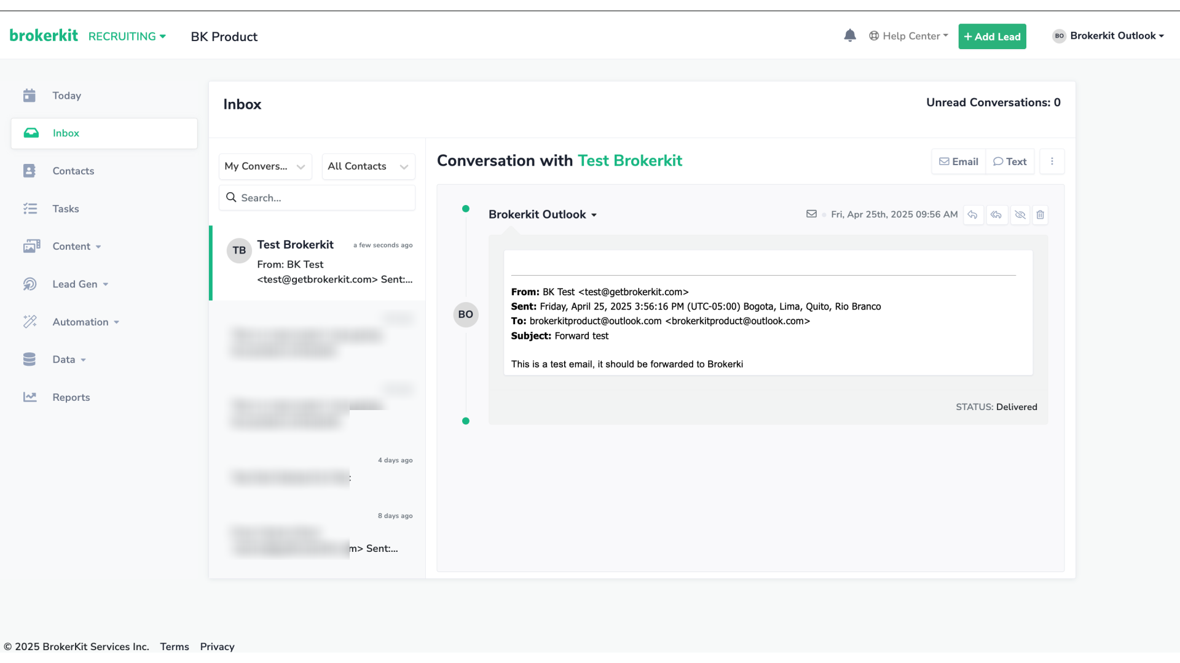Open the conversation from 4 days ago
Viewport: 1180px width, 663px height.
point(318,471)
